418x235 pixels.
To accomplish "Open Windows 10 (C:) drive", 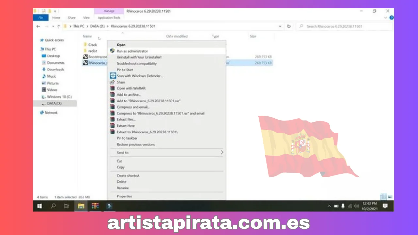I will (59, 97).
